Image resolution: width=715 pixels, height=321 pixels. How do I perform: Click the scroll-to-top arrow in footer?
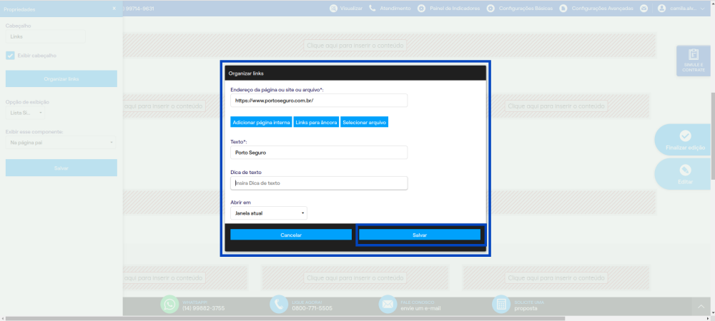pos(701,307)
